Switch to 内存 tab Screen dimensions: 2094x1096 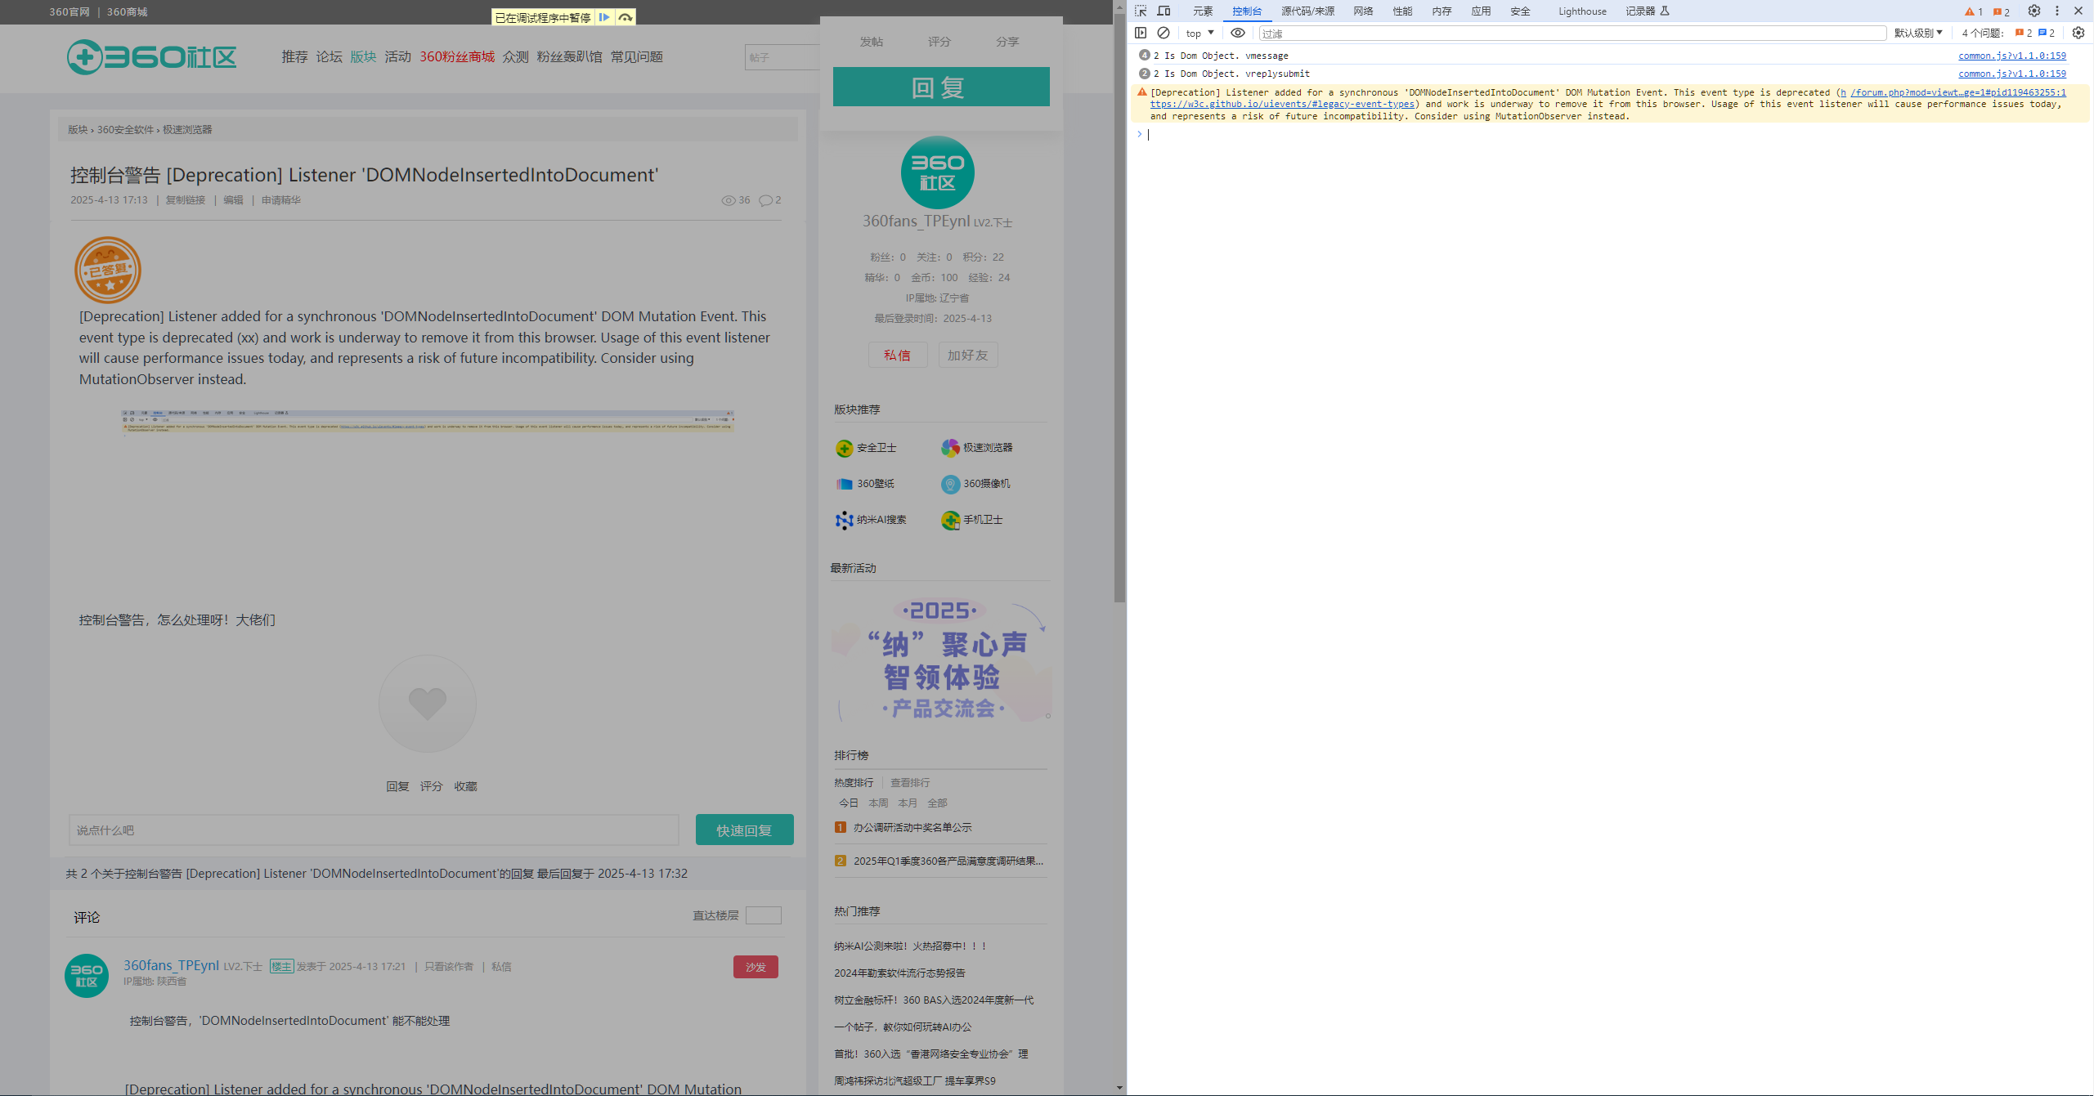click(x=1442, y=11)
